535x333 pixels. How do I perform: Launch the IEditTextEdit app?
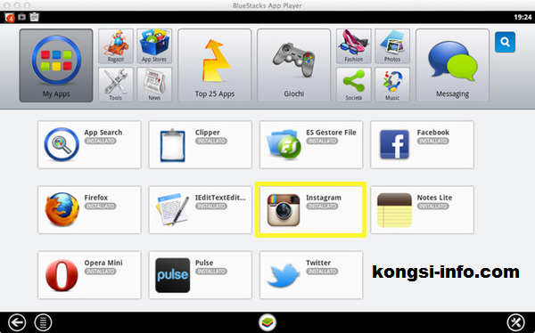[x=201, y=209]
